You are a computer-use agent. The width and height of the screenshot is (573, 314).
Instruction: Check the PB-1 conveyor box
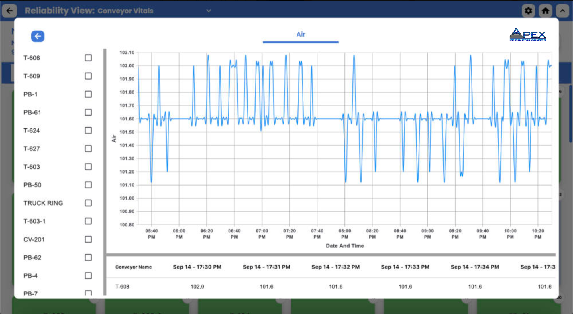point(88,94)
